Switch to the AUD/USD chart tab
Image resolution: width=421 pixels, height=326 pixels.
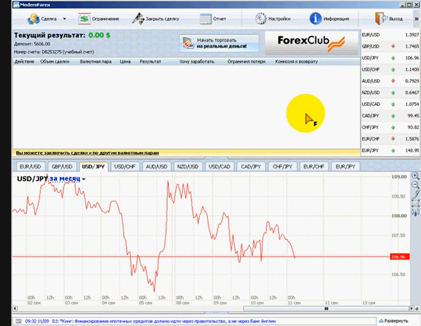tap(156, 167)
